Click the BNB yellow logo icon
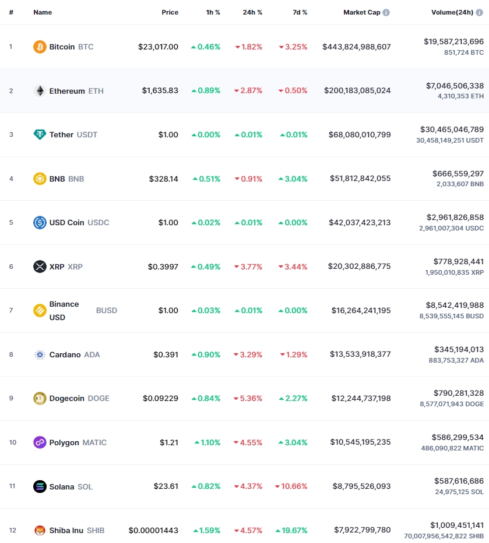Screen dimensions: 489x543 (40, 179)
